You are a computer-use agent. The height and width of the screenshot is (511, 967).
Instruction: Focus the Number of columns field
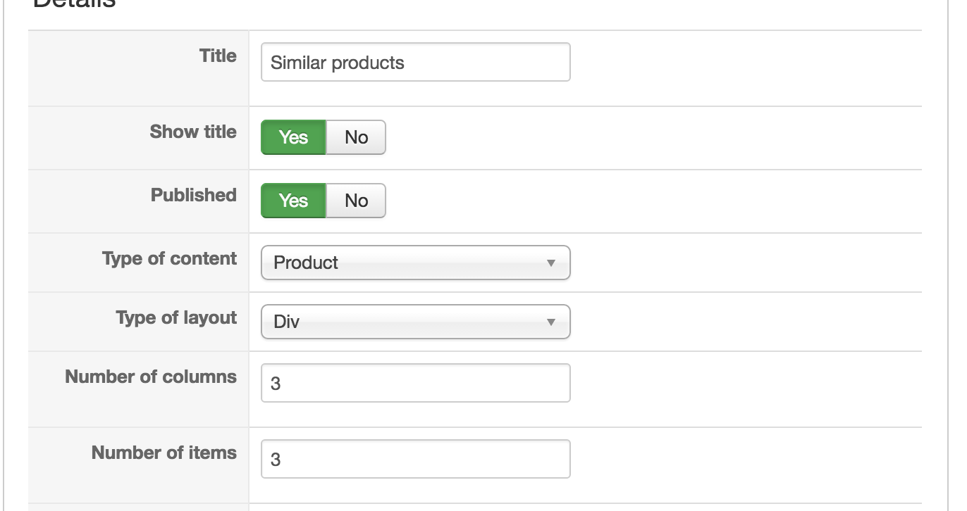click(415, 383)
